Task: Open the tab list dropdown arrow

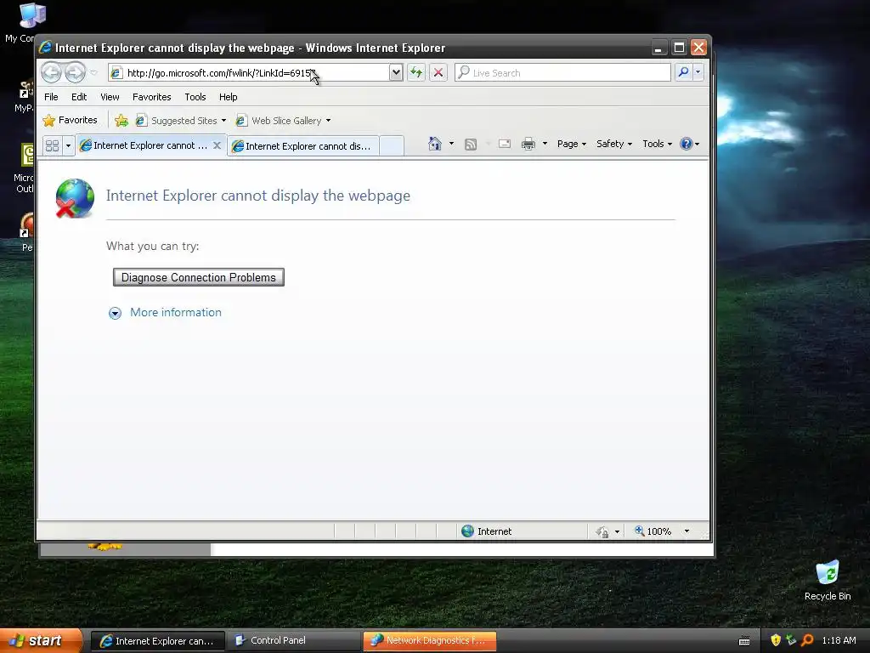Action: pos(68,146)
